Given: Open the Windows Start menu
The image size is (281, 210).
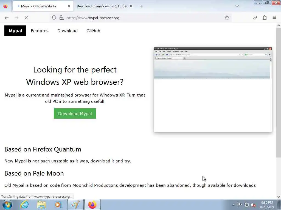Looking at the screenshot, I should click(7, 205).
